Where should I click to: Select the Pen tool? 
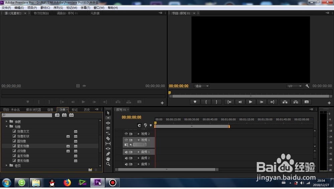[108, 154]
